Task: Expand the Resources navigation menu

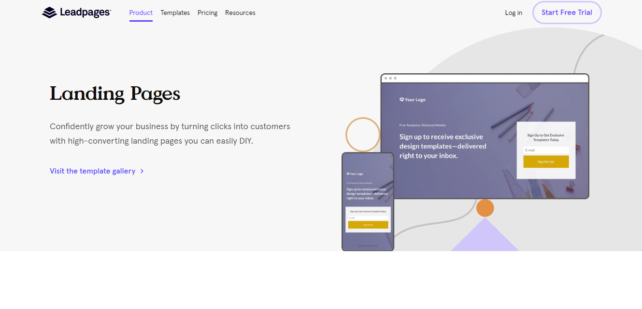Action: (240, 13)
